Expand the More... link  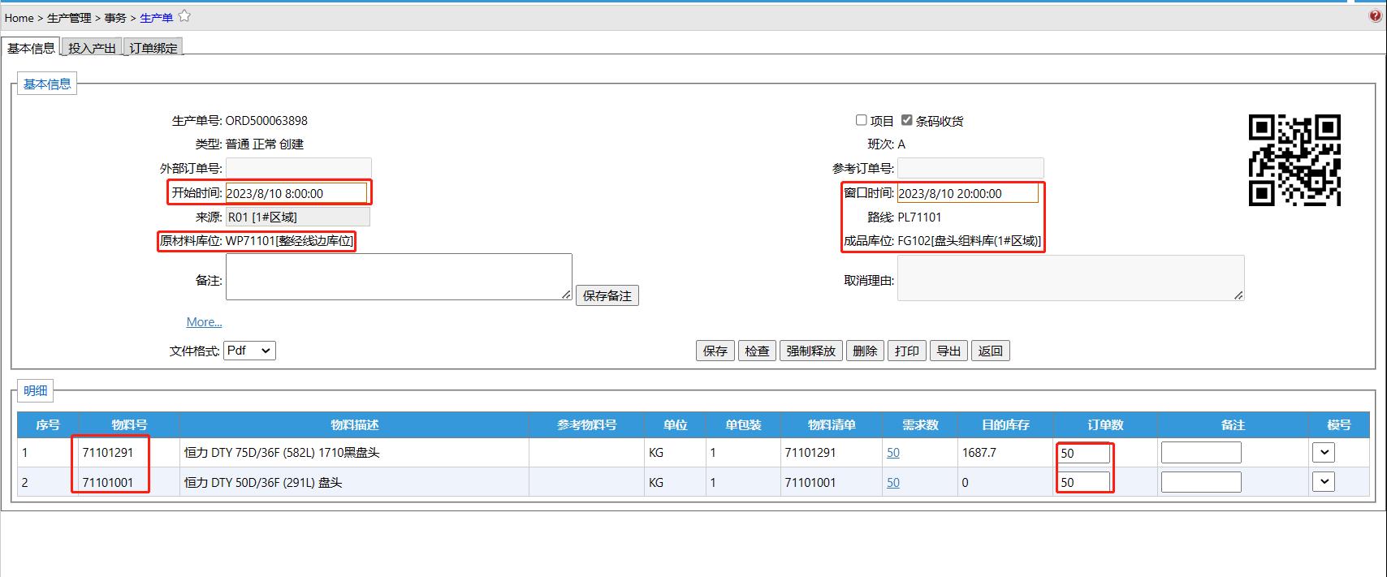click(x=204, y=322)
